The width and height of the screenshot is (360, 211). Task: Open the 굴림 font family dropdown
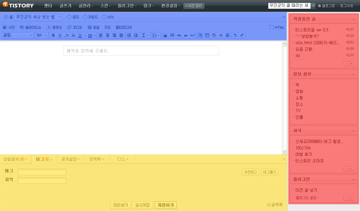18,36
